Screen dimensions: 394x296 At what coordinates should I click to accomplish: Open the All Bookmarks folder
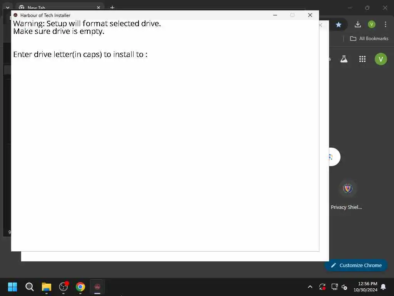pos(369,39)
